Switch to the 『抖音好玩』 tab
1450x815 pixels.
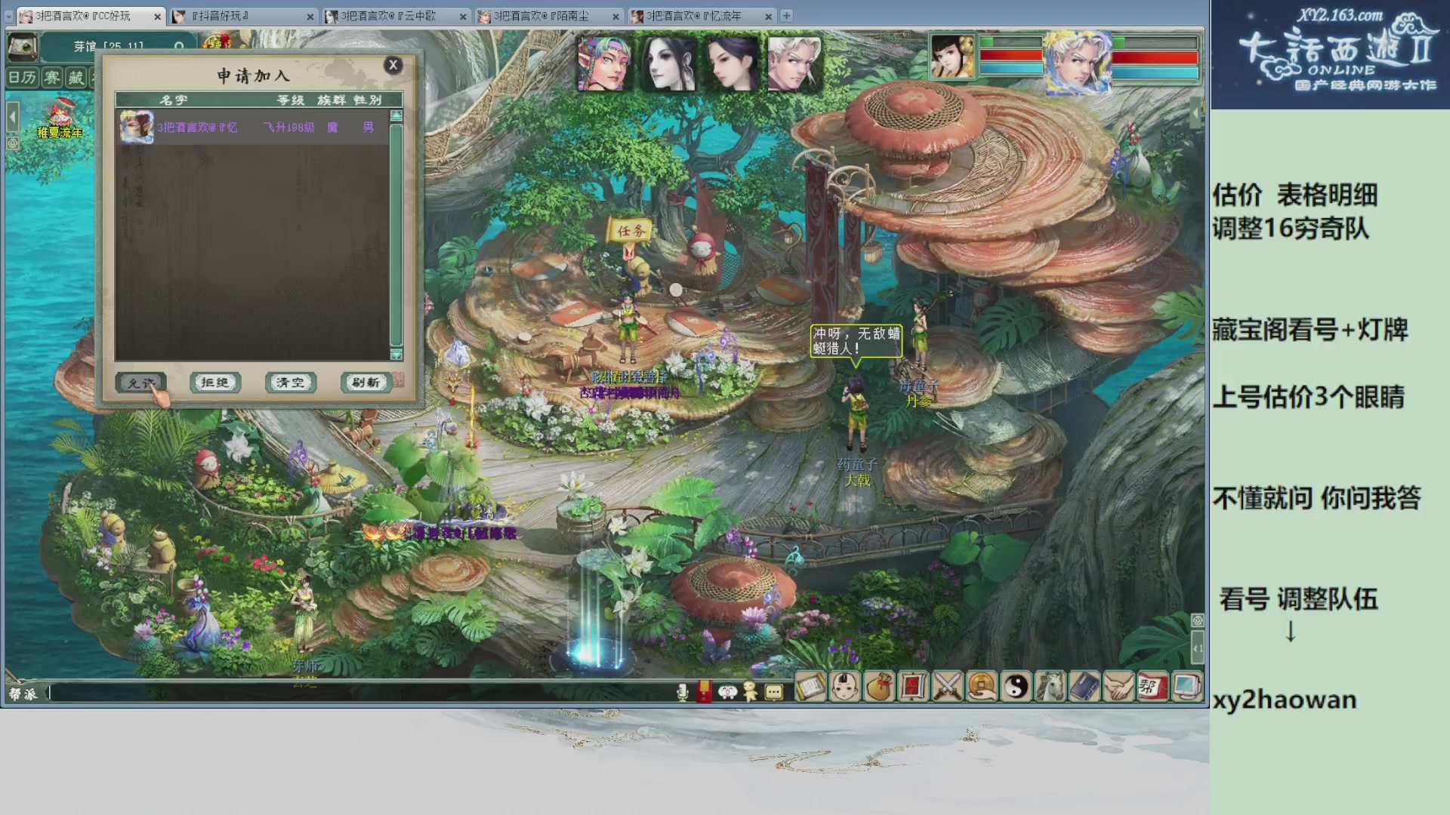[244, 16]
